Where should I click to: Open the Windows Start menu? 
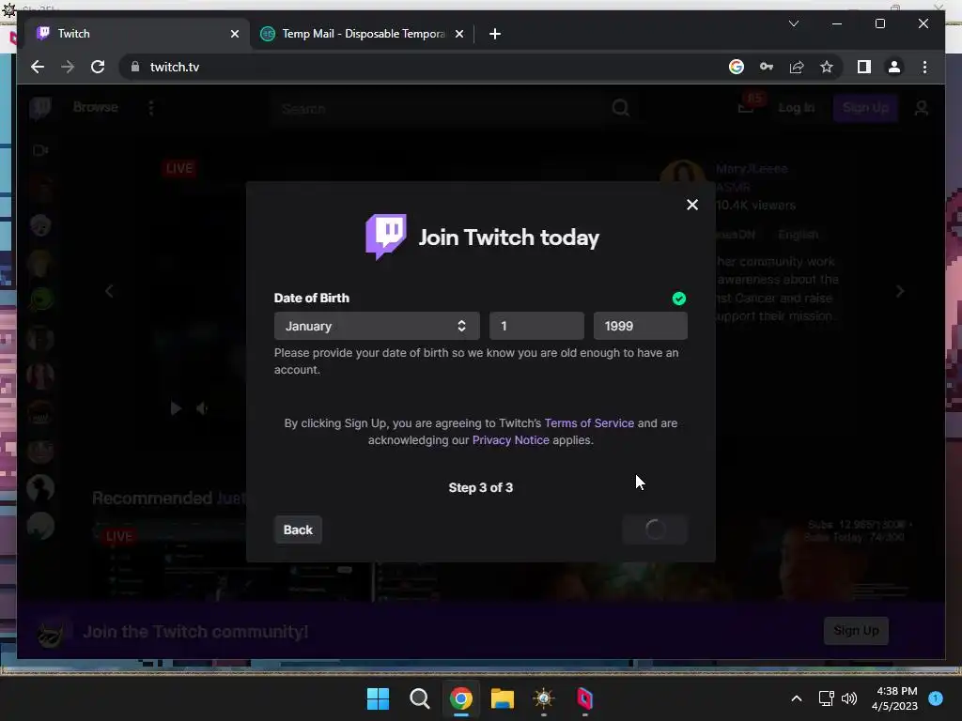[x=378, y=698]
